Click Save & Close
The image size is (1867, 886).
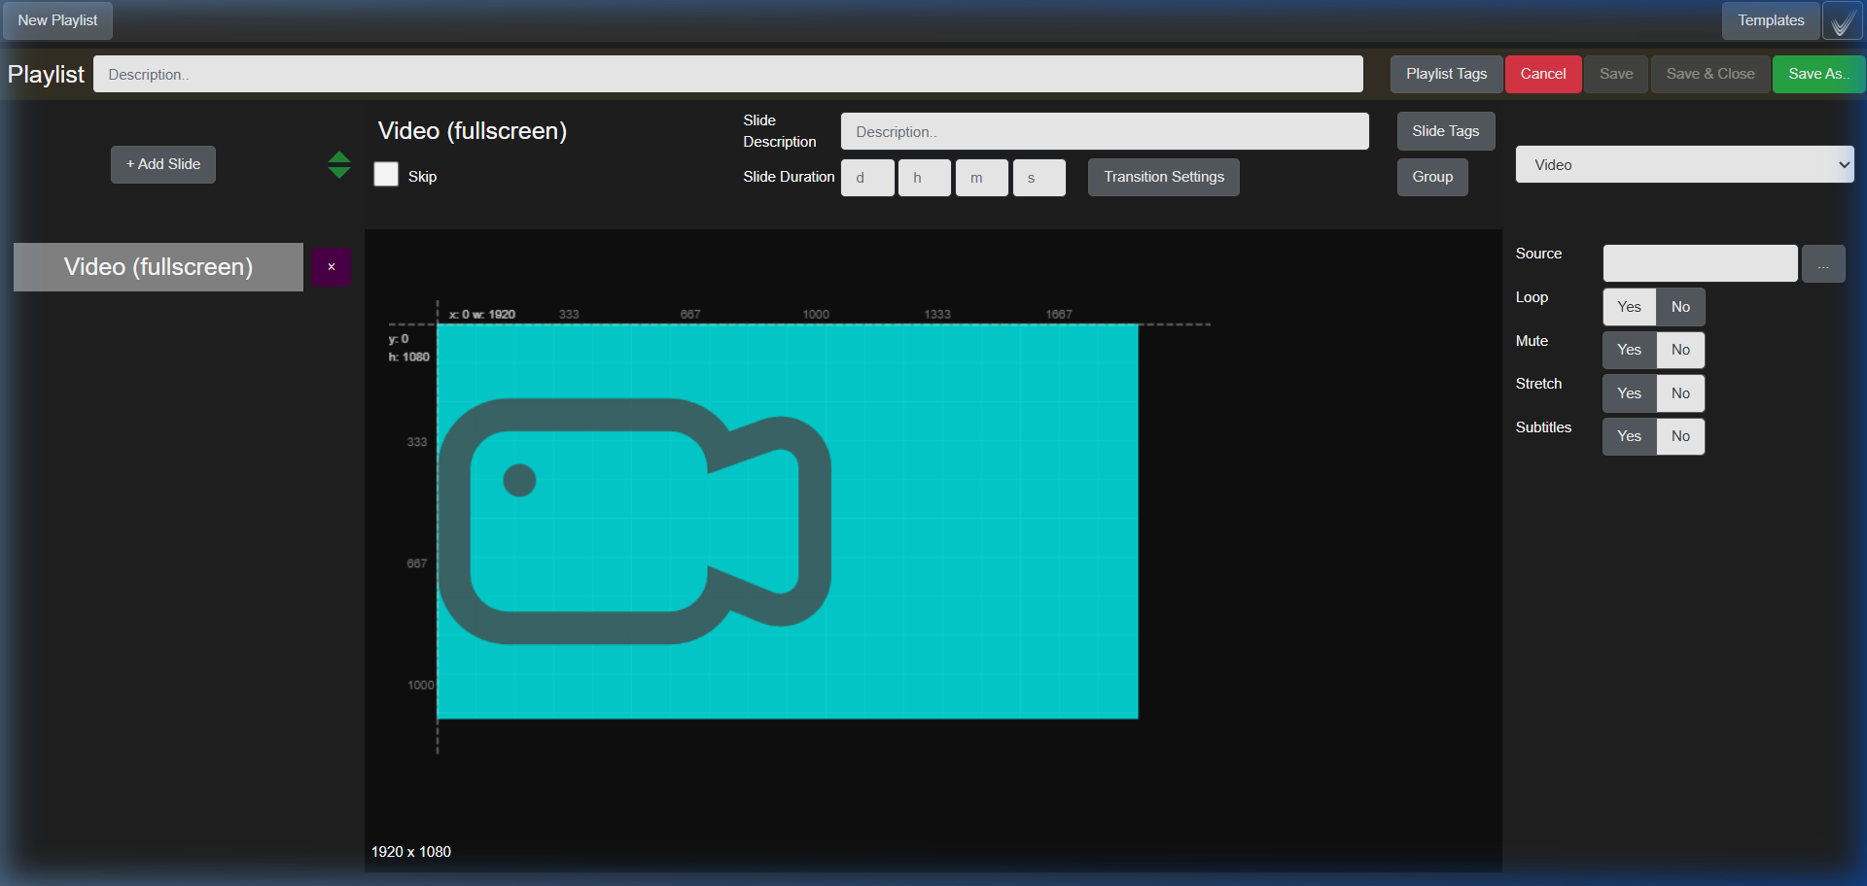1710,74
